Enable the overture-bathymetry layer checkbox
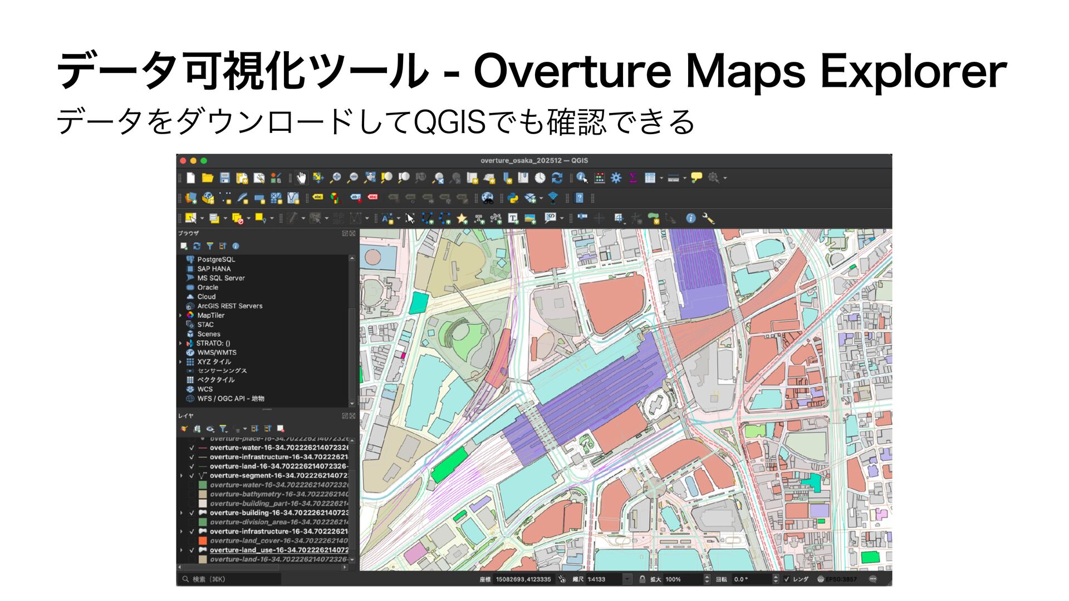This screenshot has width=1069, height=601. [192, 494]
